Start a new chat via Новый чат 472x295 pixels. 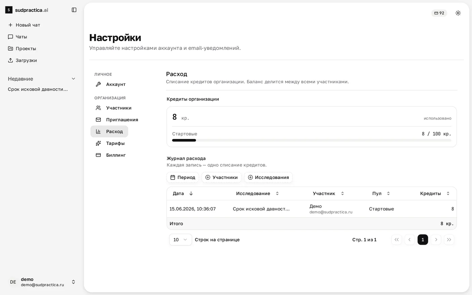click(24, 25)
